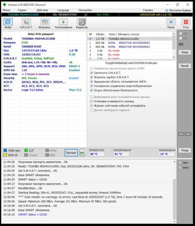Viewport: 195px width, 226px height.
Task: Click the green 3,5" form factor indicator
Action: click(x=26, y=151)
